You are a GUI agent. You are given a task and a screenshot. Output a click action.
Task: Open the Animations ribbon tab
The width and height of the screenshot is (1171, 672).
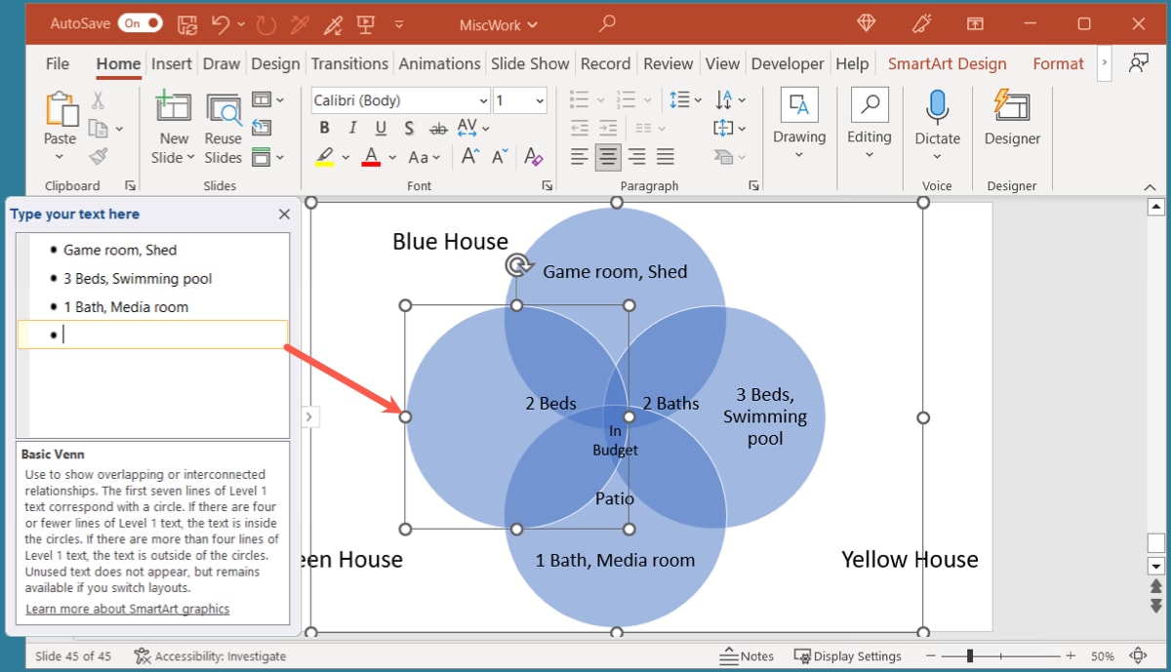coord(439,62)
